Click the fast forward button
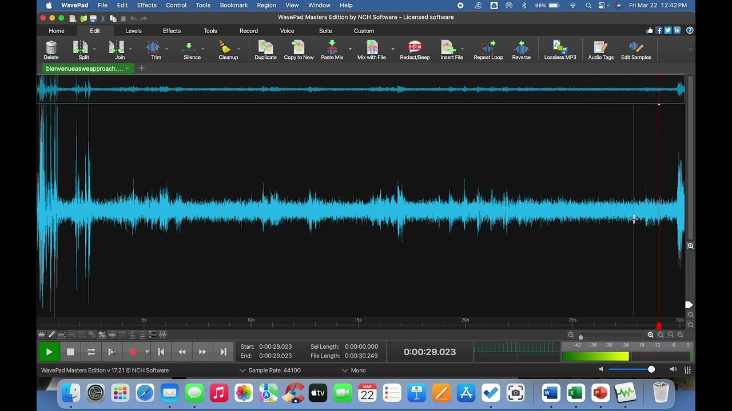This screenshot has height=411, width=732. [x=202, y=352]
